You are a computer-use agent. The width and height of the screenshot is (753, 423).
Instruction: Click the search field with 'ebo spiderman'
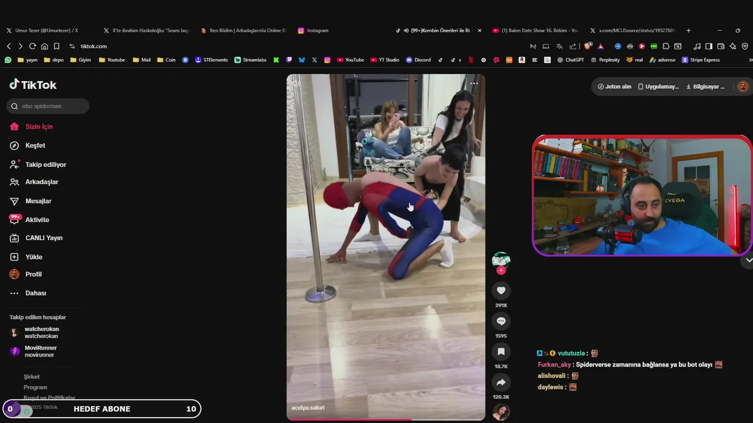click(x=48, y=106)
